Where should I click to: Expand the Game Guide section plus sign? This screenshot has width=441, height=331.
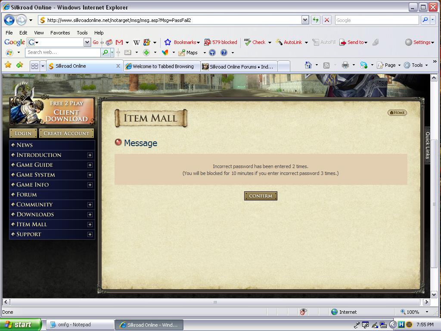coord(89,165)
